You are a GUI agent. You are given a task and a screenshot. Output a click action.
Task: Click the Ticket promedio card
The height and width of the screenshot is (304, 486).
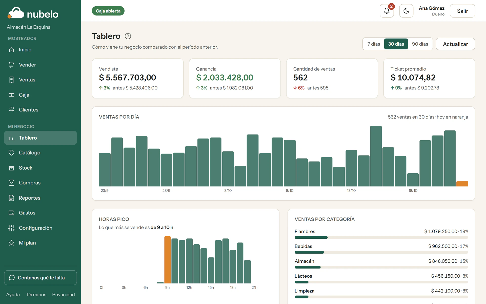coord(429,78)
